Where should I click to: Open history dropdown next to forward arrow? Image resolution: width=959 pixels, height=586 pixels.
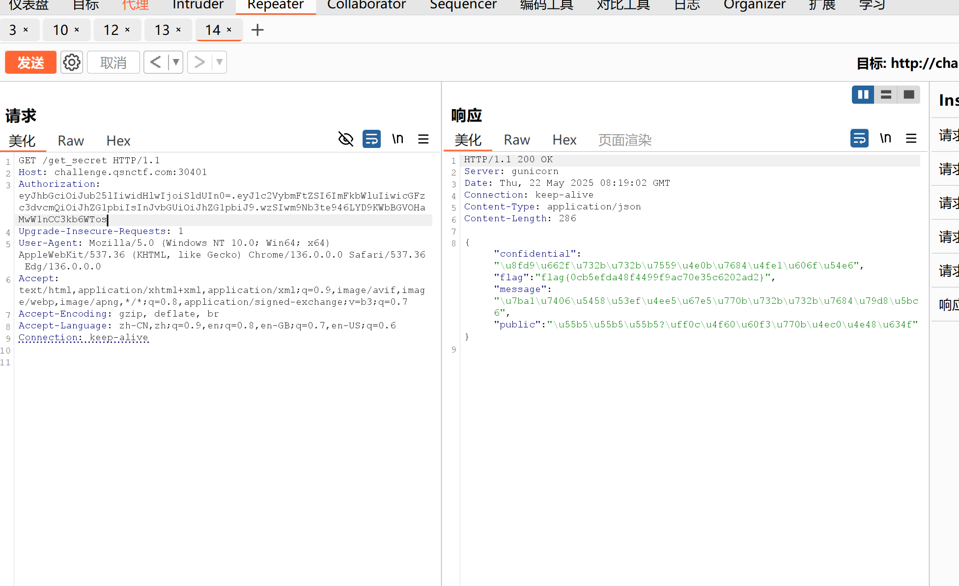click(219, 62)
